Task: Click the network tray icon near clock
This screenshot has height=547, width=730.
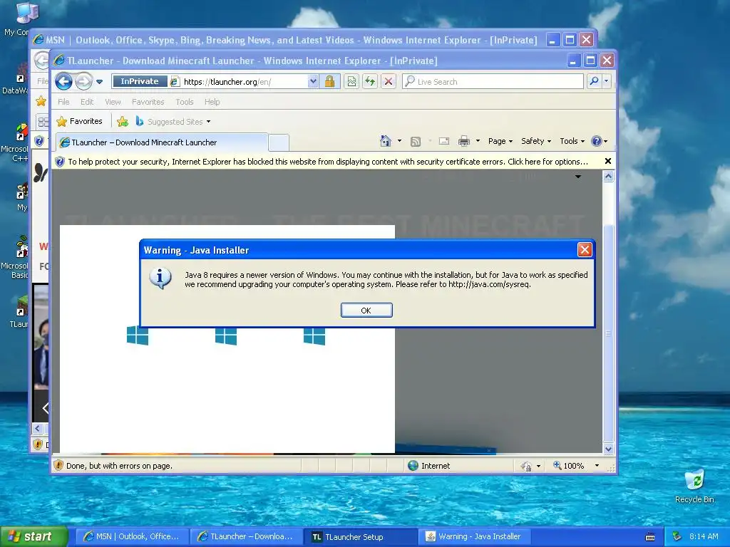Action: (677, 536)
